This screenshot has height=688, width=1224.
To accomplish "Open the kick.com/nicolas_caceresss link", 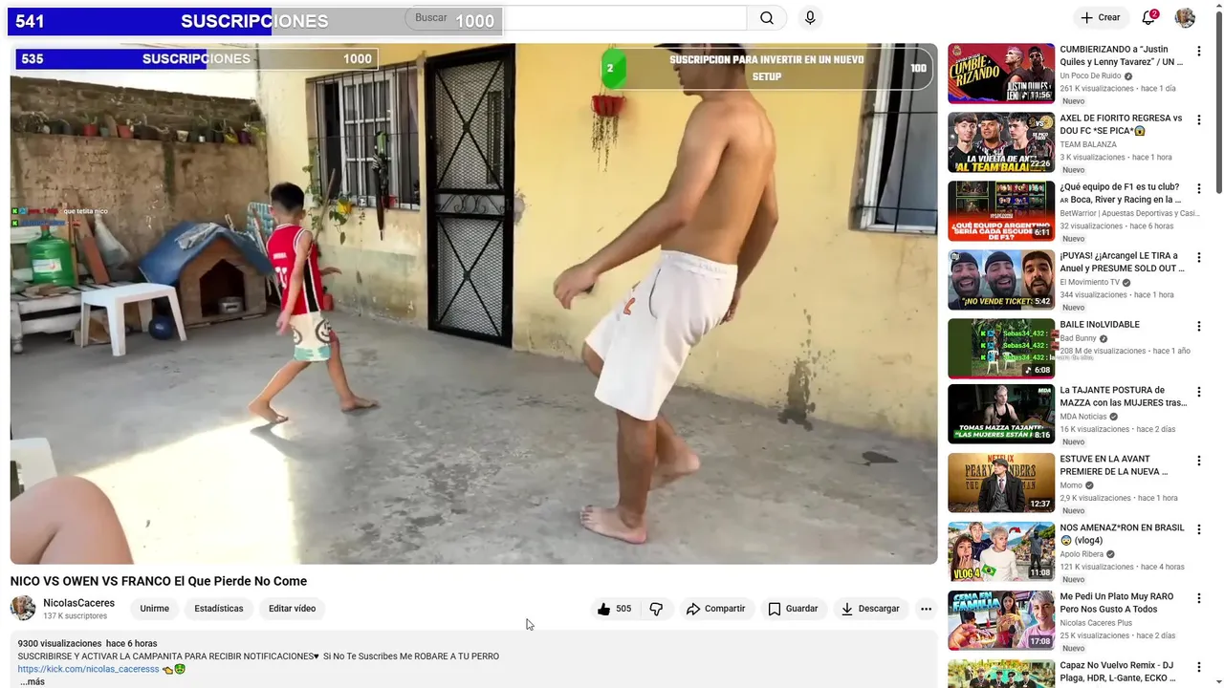I will tap(88, 669).
